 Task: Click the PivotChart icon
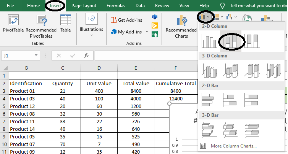[267, 18]
